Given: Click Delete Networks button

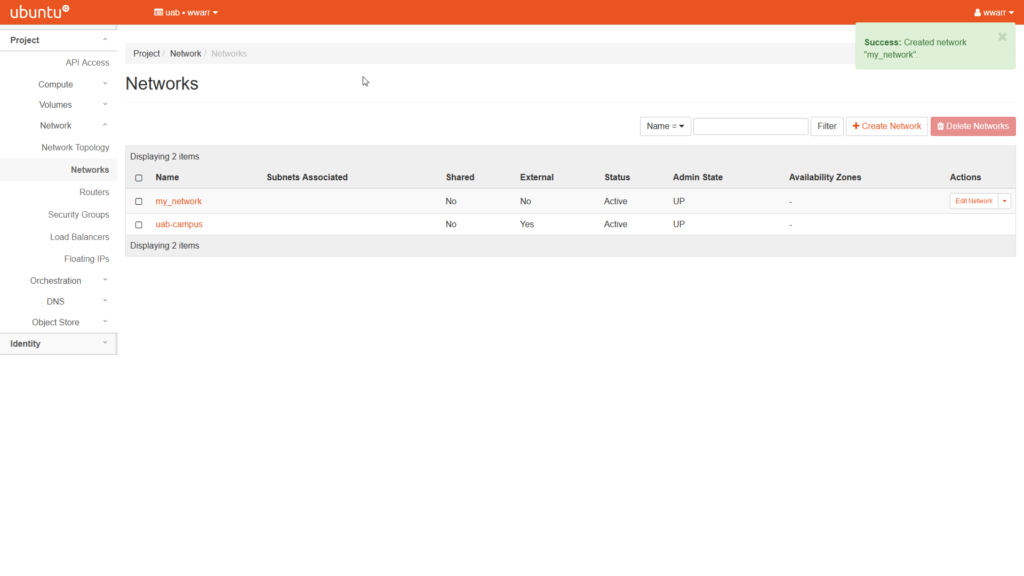Looking at the screenshot, I should 973,126.
